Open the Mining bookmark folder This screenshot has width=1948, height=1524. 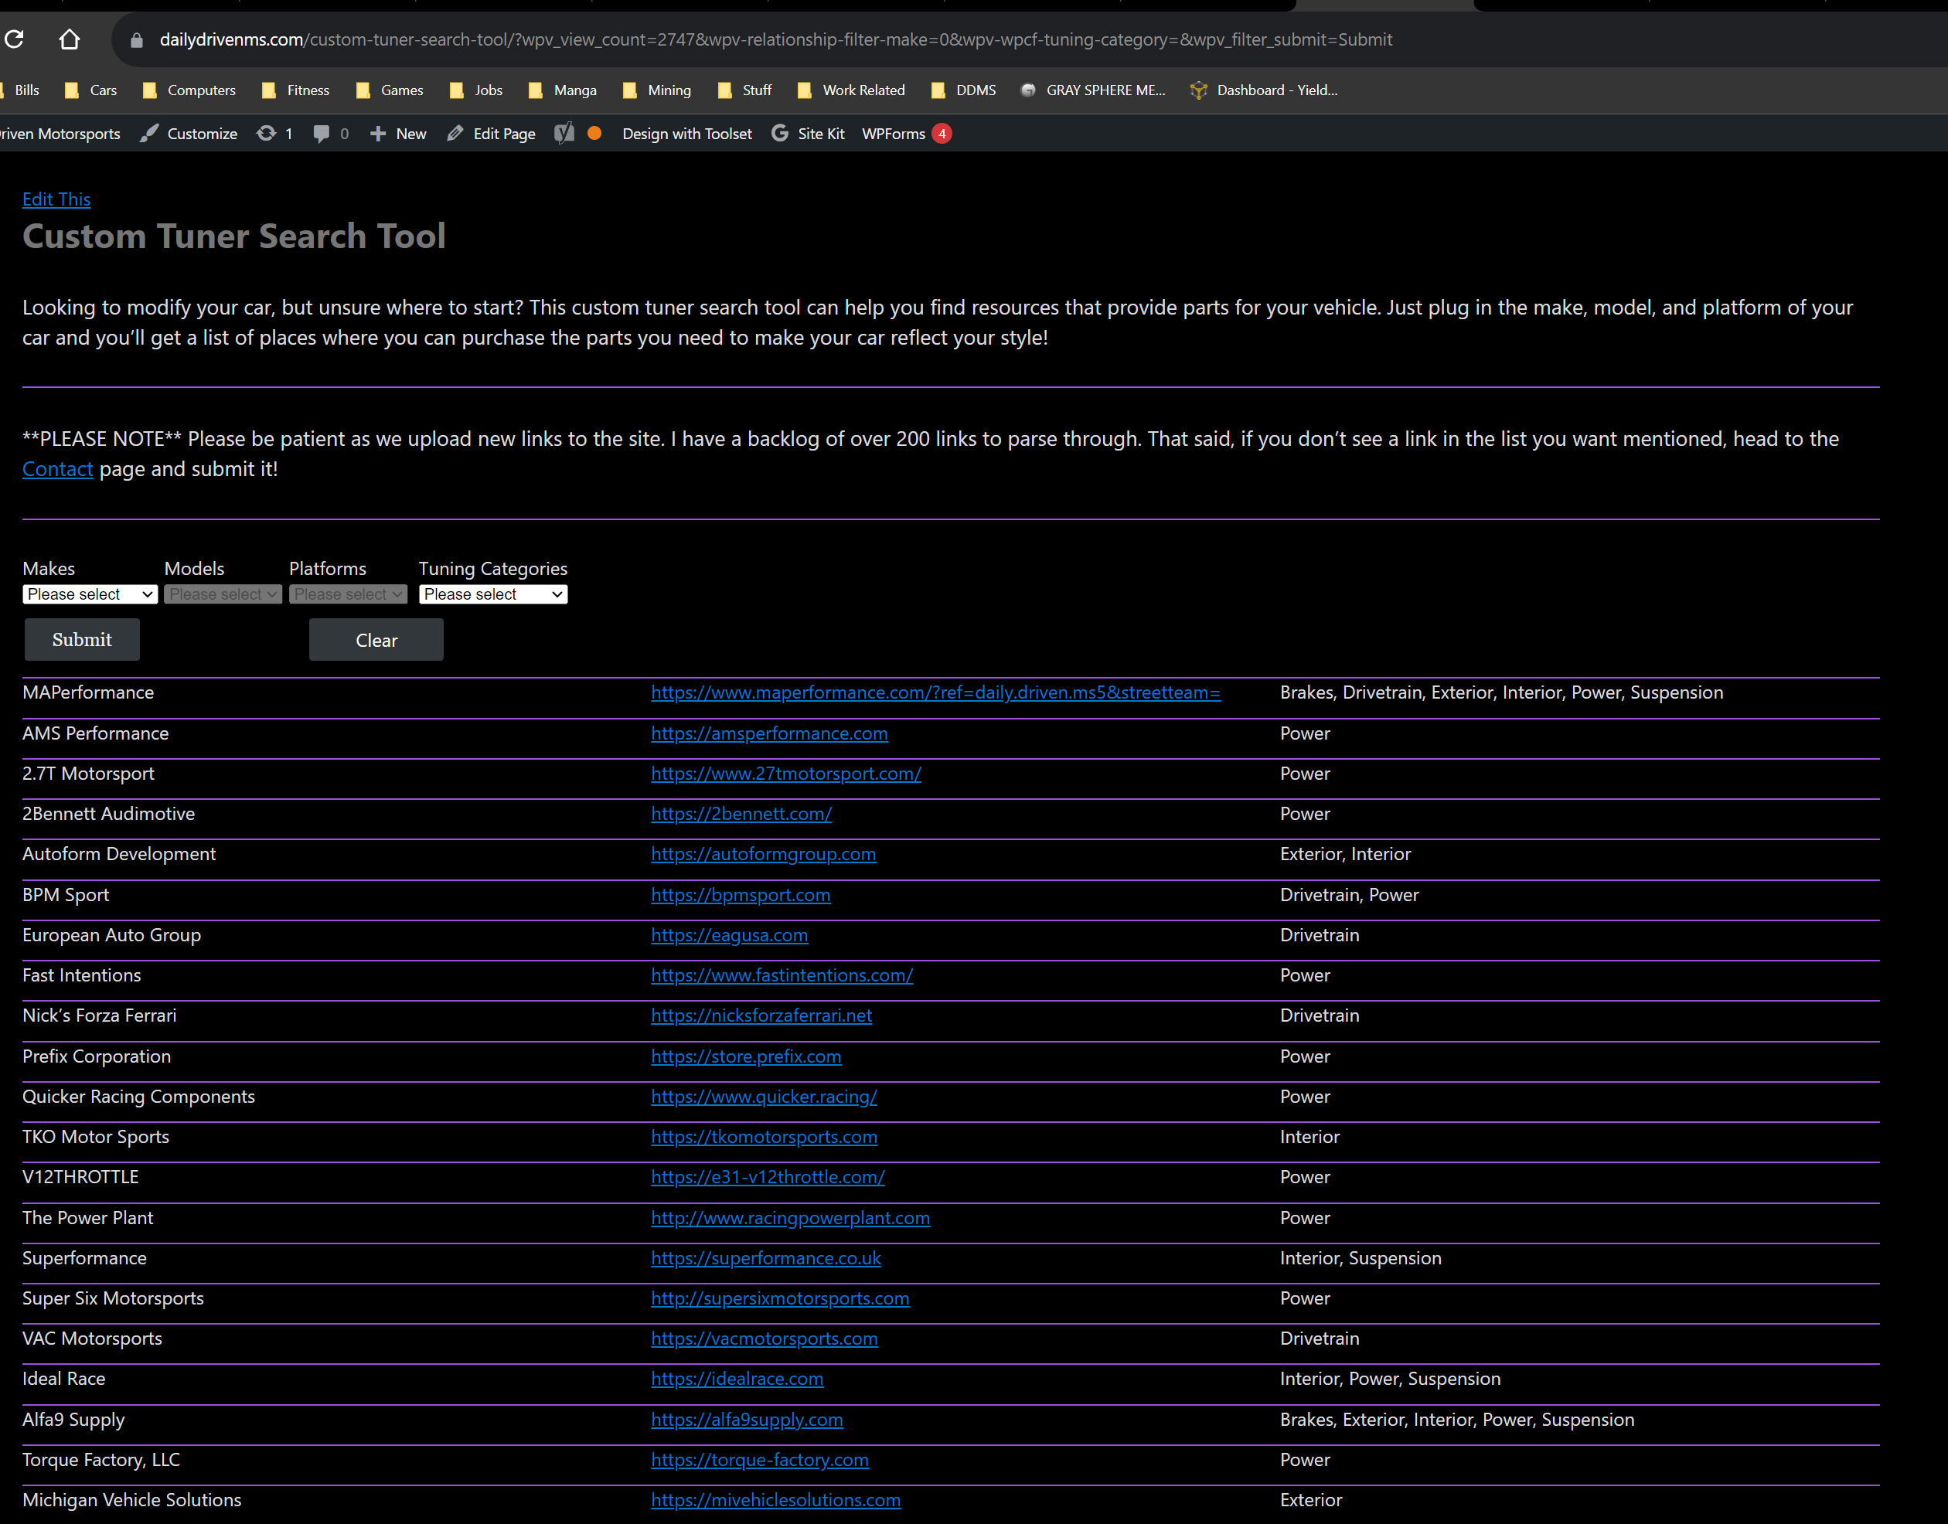coord(657,90)
